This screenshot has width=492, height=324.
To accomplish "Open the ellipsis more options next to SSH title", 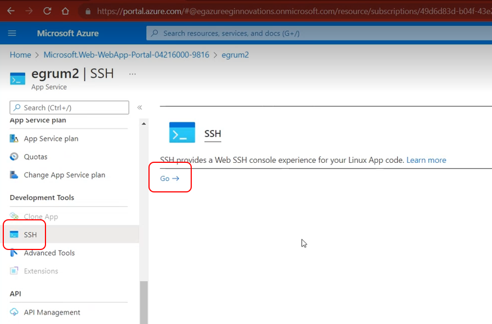I will pyautogui.click(x=133, y=74).
